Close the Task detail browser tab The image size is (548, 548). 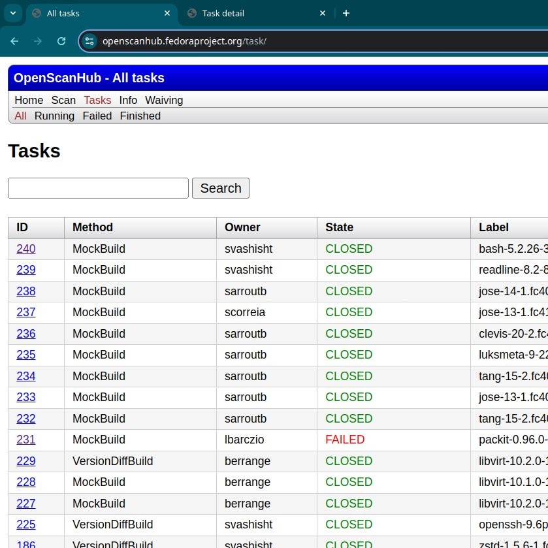322,13
